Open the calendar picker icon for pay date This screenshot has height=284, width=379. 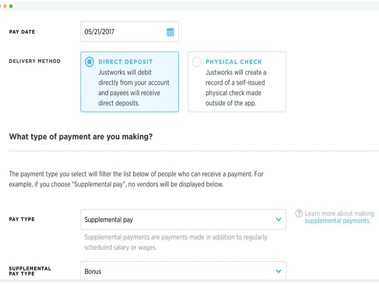(171, 32)
